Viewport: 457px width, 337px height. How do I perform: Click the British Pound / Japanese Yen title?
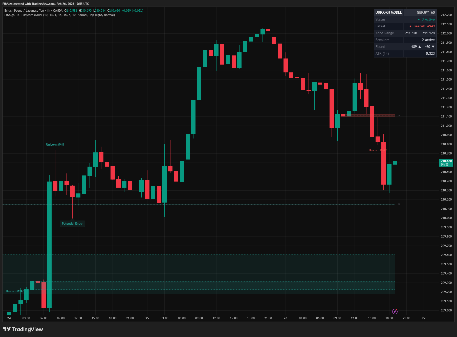click(24, 11)
